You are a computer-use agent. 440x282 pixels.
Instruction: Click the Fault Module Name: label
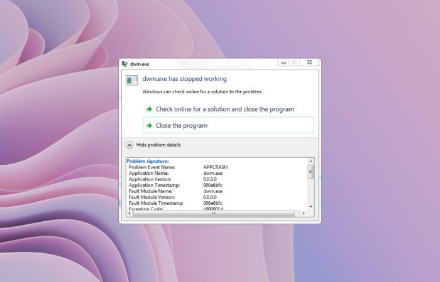coord(150,191)
